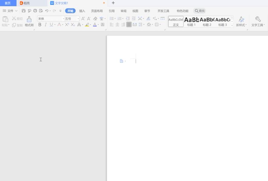268x181 pixels.
Task: Apply the 正文 body text style
Action: click(176, 22)
